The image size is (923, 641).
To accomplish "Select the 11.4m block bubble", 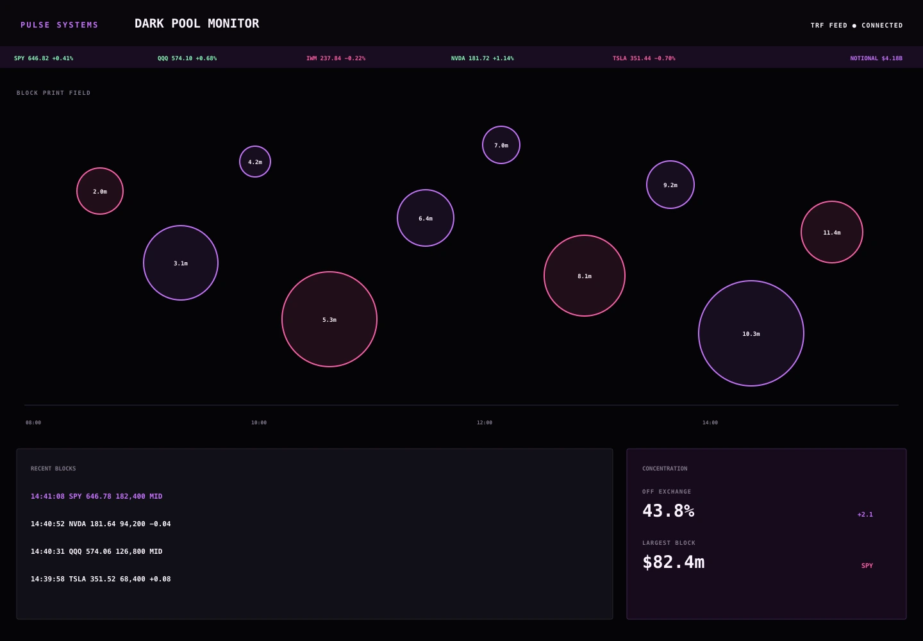I will point(832,232).
